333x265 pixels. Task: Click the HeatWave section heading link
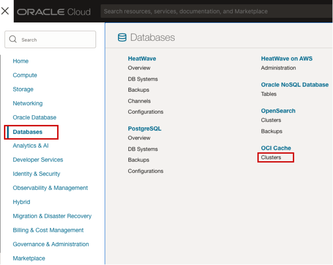[142, 59]
